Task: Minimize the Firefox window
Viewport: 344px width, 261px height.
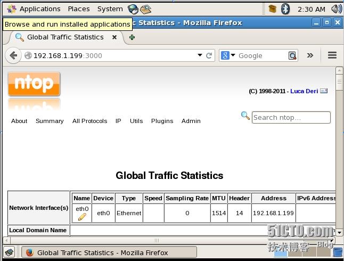Action: pos(316,22)
